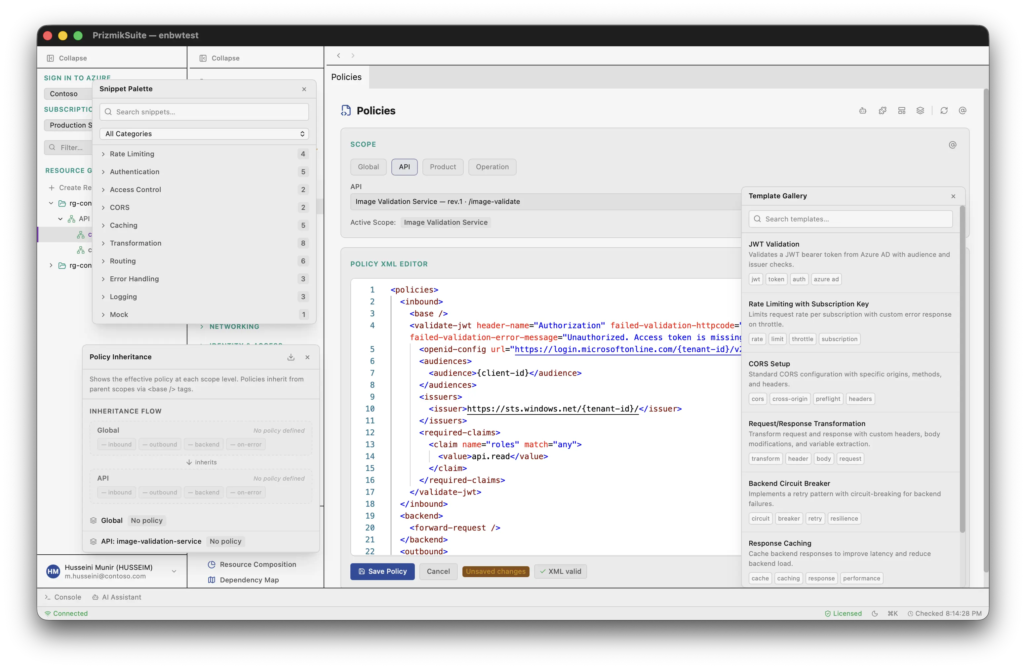
Task: Select the Product scope toggle
Action: click(443, 167)
